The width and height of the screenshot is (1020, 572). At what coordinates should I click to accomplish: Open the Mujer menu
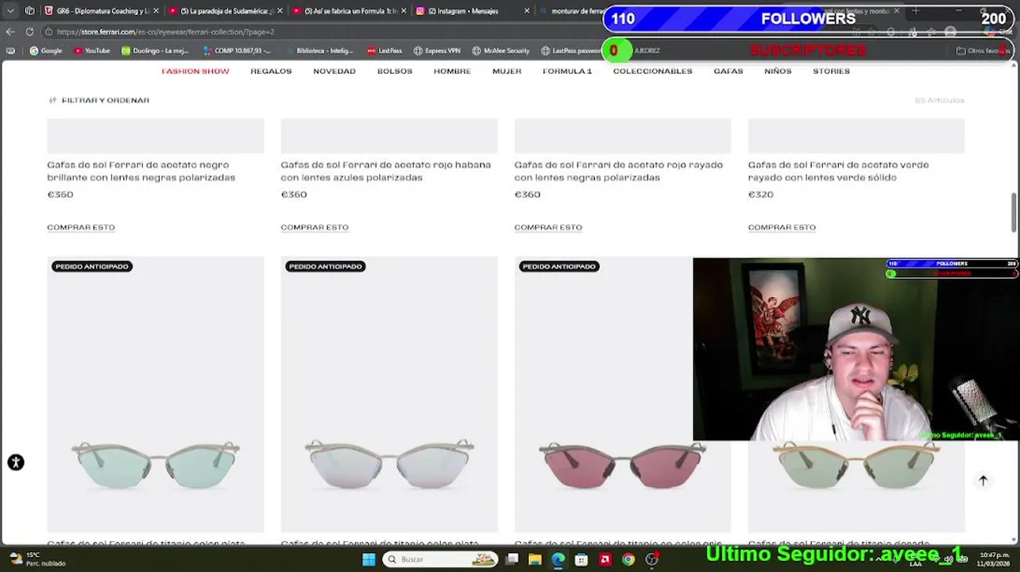(507, 71)
